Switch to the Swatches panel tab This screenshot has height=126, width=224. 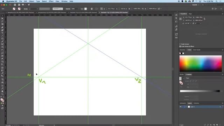pos(182,50)
